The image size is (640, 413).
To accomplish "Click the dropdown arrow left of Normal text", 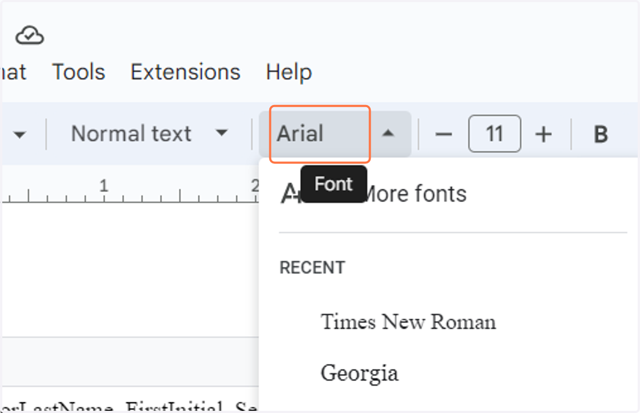I will [x=20, y=134].
